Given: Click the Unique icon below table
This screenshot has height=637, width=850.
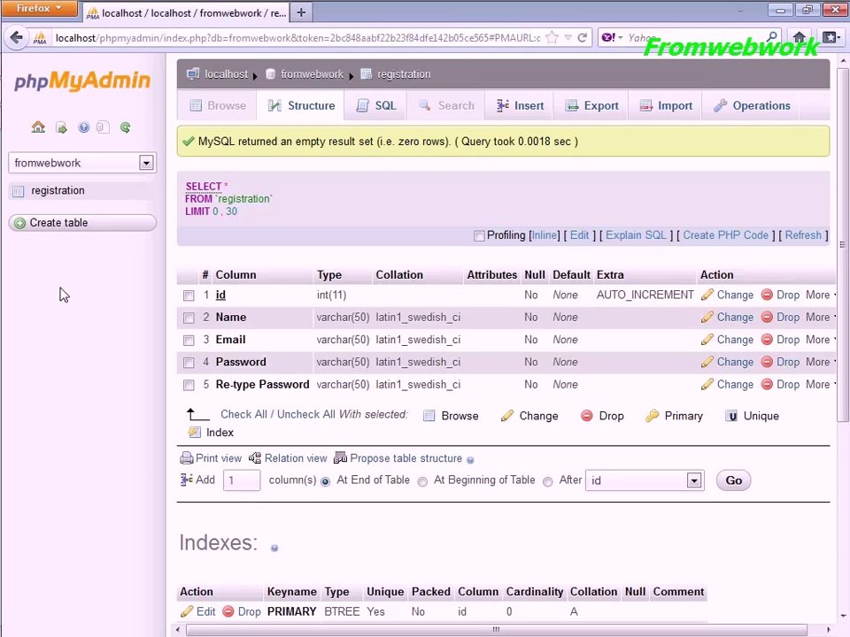Looking at the screenshot, I should pos(731,416).
